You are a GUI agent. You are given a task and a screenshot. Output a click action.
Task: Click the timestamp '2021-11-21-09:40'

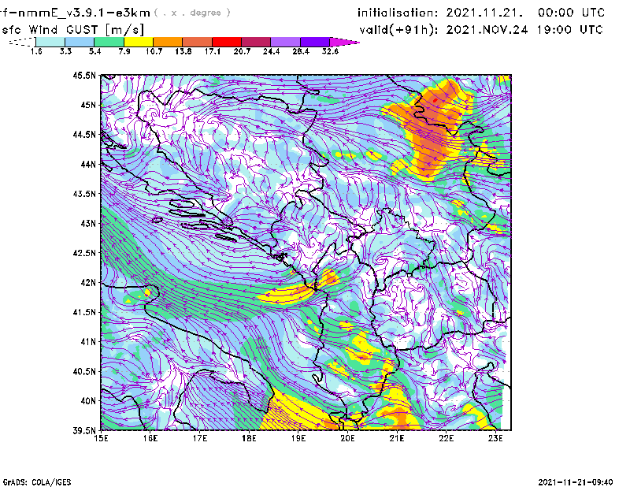click(576, 481)
